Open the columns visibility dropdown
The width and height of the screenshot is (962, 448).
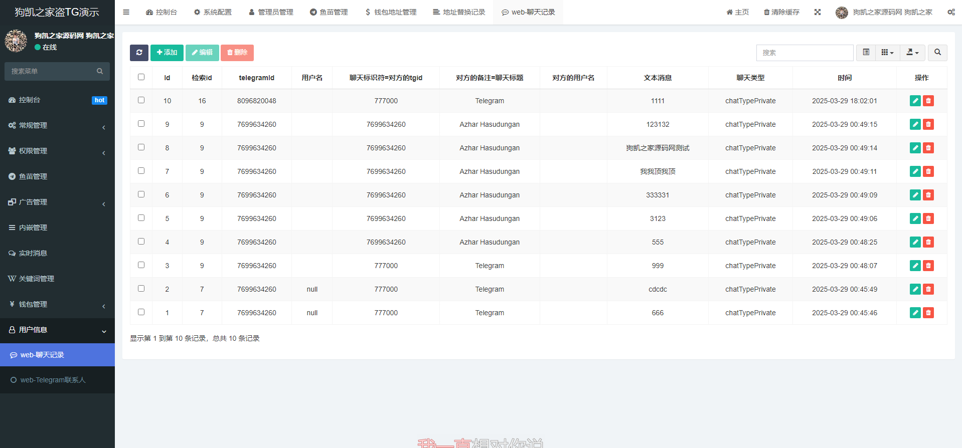[887, 53]
